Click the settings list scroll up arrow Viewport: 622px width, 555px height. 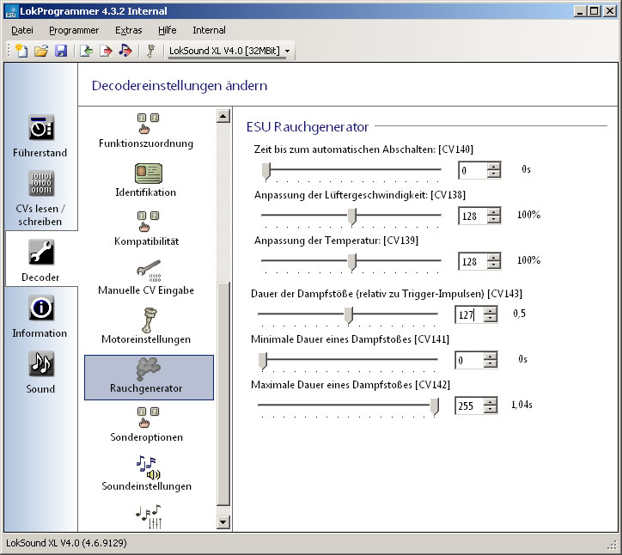pyautogui.click(x=223, y=116)
